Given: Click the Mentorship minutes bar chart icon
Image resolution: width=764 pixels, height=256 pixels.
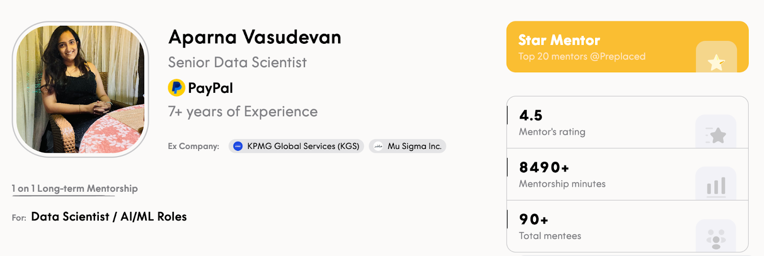Looking at the screenshot, I should click(x=716, y=187).
